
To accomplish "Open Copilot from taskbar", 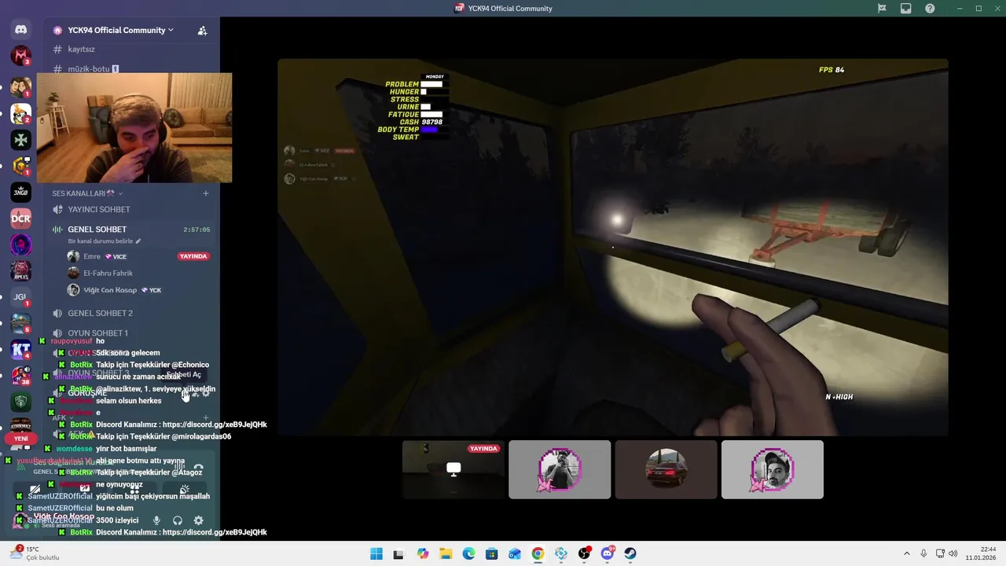I will [423, 553].
